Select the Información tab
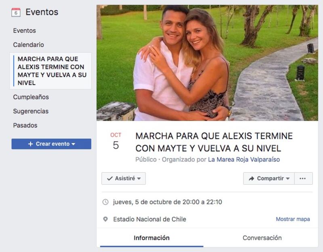Screen dimensions: 323x252 click(152, 238)
